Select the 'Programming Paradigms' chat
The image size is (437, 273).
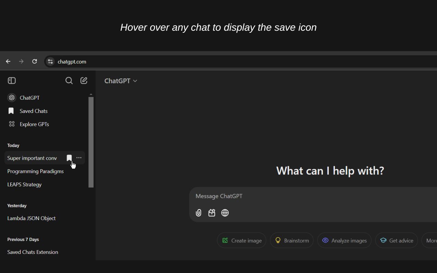point(35,171)
